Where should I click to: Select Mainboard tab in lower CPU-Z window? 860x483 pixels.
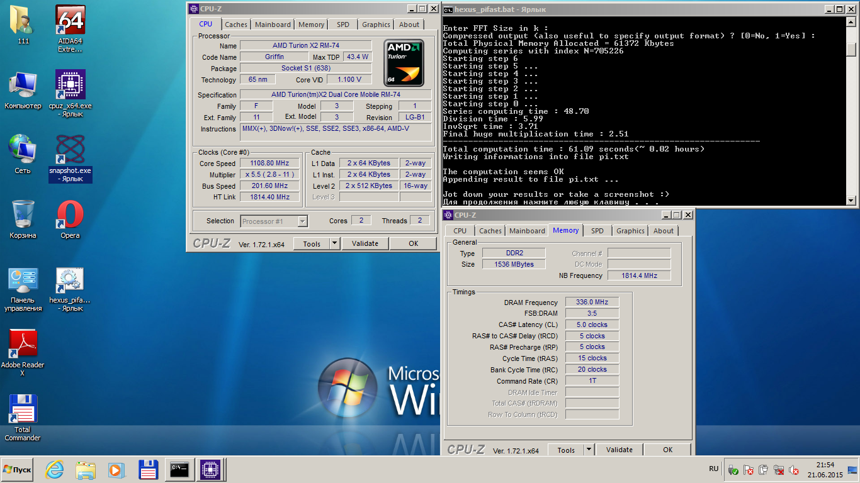[x=528, y=231]
